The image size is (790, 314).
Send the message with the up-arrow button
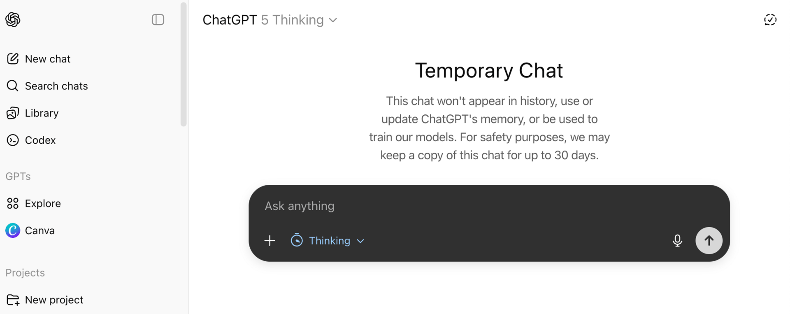tap(709, 240)
